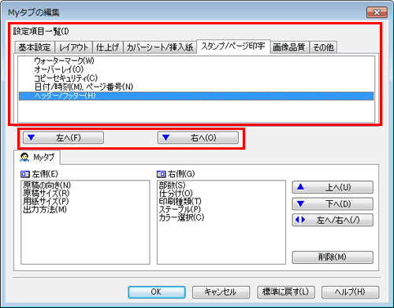Viewport: 394px width, 308px height.
Task: Select the スタンプ/ページ印字 tab
Action: coord(233,46)
